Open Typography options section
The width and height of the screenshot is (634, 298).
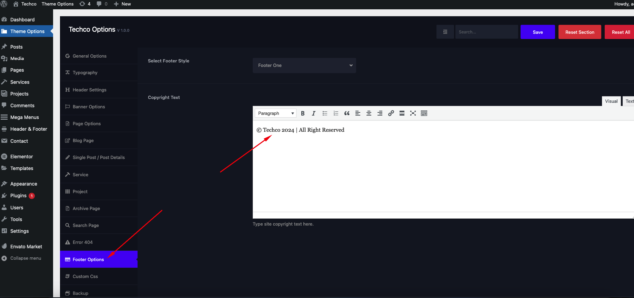85,73
